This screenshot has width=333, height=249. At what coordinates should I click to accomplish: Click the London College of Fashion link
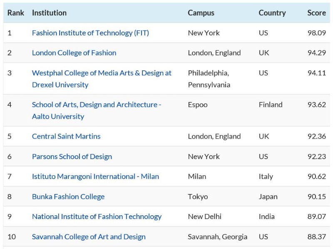point(74,53)
